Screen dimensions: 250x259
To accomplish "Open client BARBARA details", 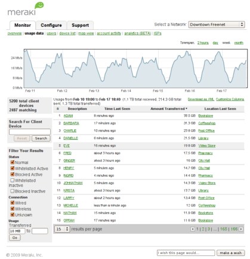I will pyautogui.click(x=71, y=123).
